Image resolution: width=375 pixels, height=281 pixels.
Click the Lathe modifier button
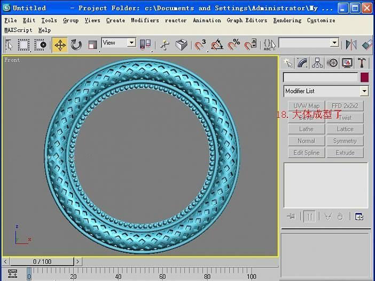point(306,129)
